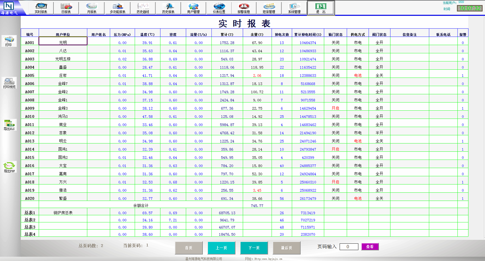This screenshot has width=485, height=261.
Task: Click the 查看 view button
Action: pyautogui.click(x=370, y=247)
